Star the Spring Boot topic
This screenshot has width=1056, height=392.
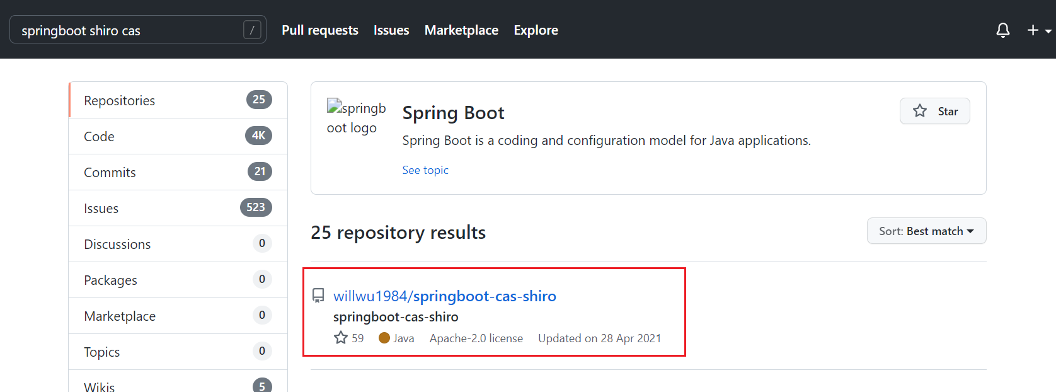tap(934, 111)
